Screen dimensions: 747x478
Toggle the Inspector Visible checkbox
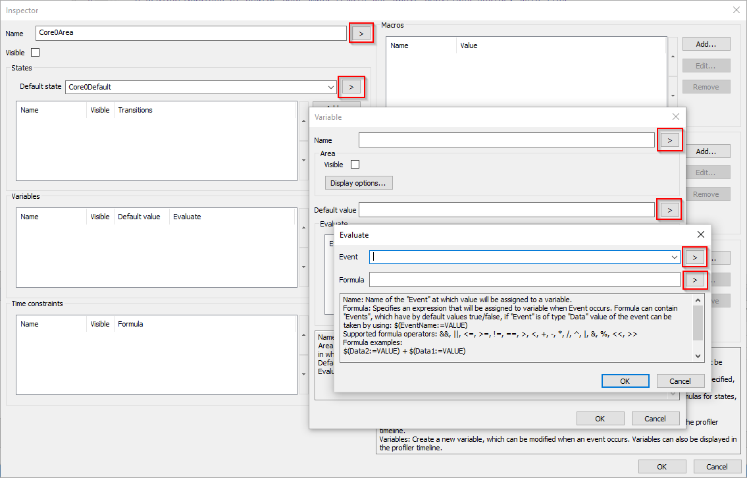[x=36, y=53]
